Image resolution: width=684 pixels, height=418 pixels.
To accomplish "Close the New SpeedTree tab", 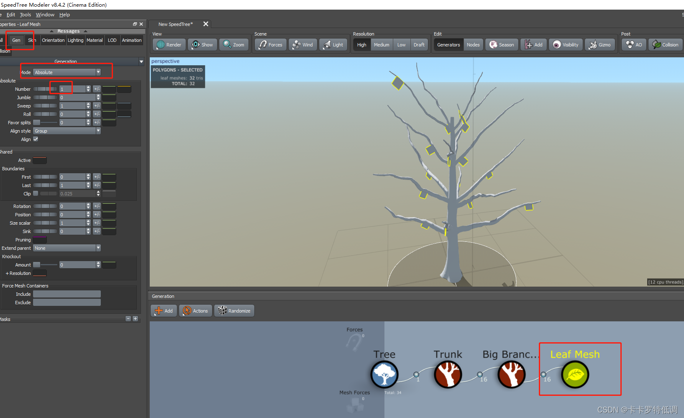I will click(206, 24).
